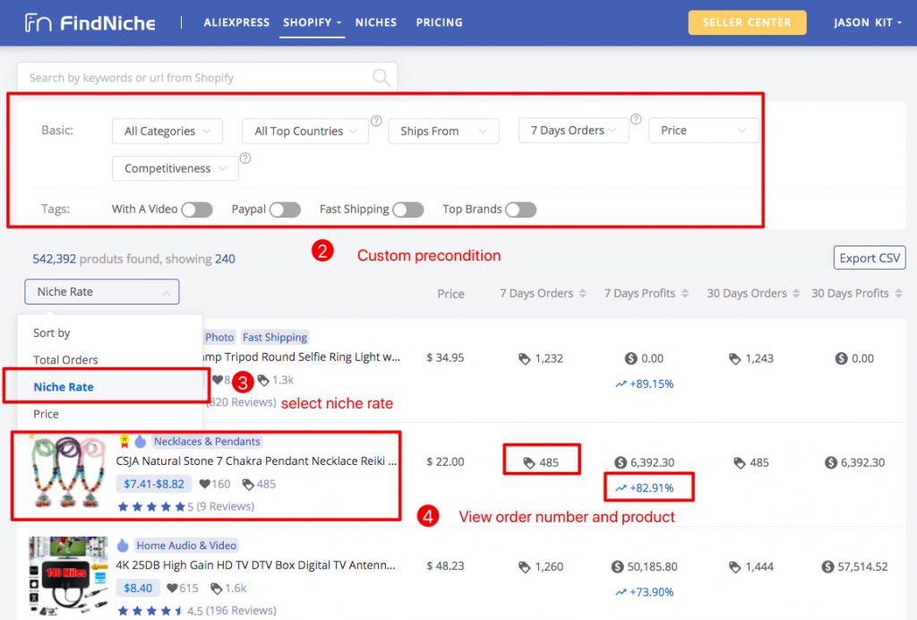Open help icon beside 7 Days Orders filter
The width and height of the screenshot is (917, 620).
(x=637, y=119)
